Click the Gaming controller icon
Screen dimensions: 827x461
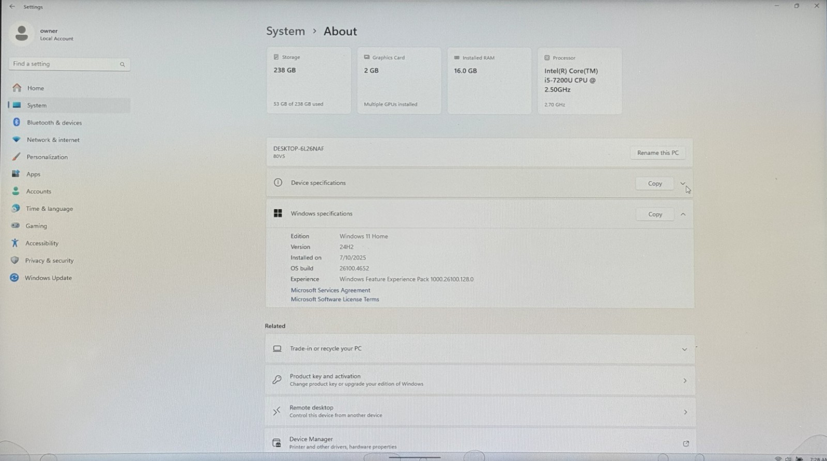(16, 225)
